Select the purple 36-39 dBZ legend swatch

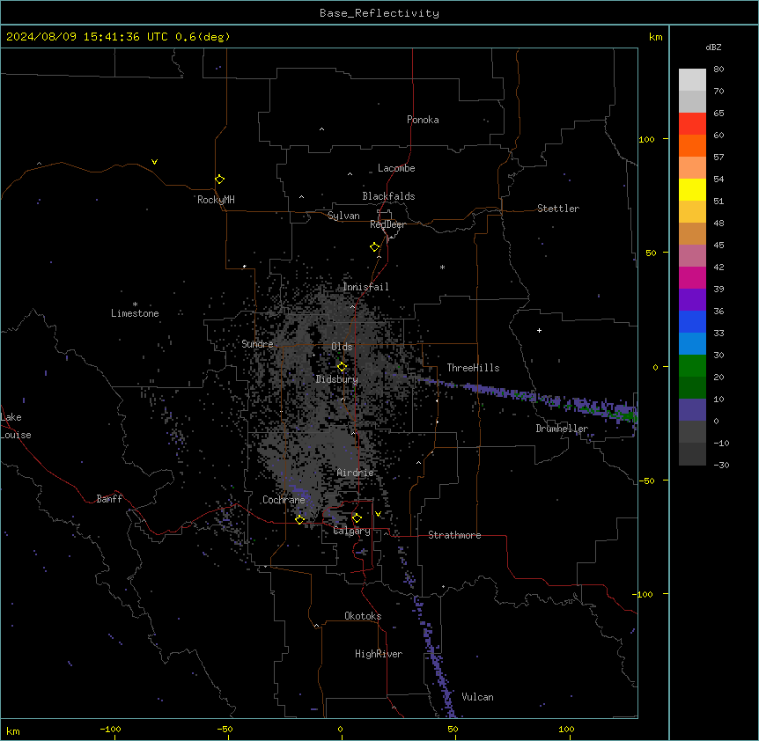tap(692, 300)
